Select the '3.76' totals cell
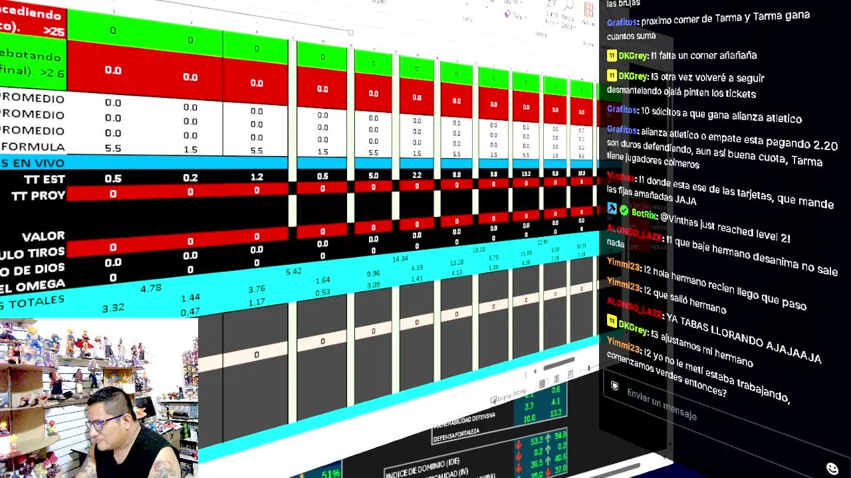Image resolution: width=851 pixels, height=478 pixels. pyautogui.click(x=257, y=289)
